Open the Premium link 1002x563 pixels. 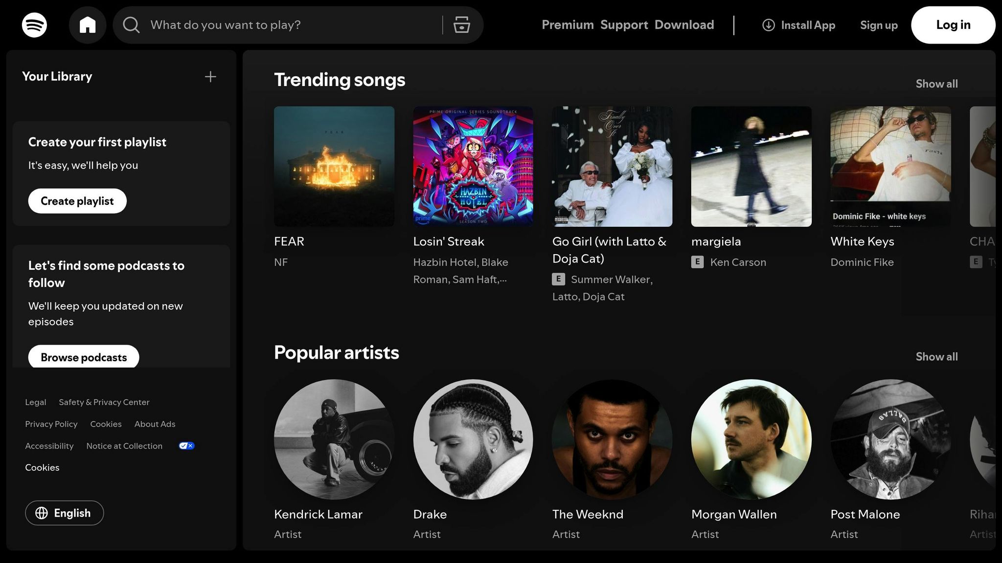568,25
